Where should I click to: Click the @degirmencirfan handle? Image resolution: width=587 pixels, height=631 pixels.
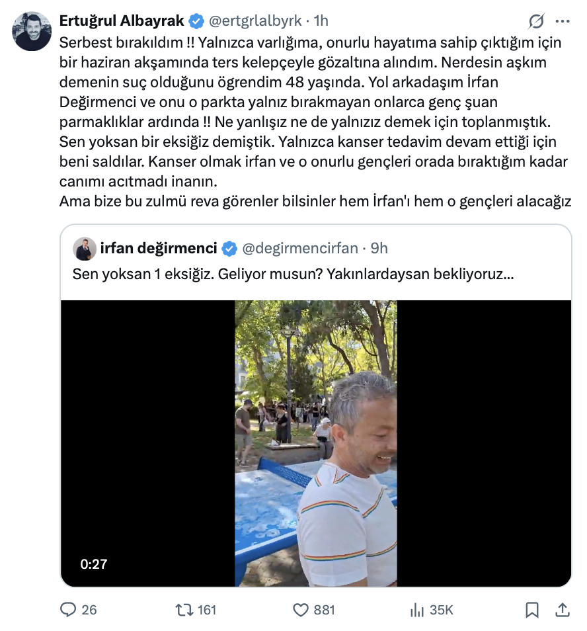point(300,248)
